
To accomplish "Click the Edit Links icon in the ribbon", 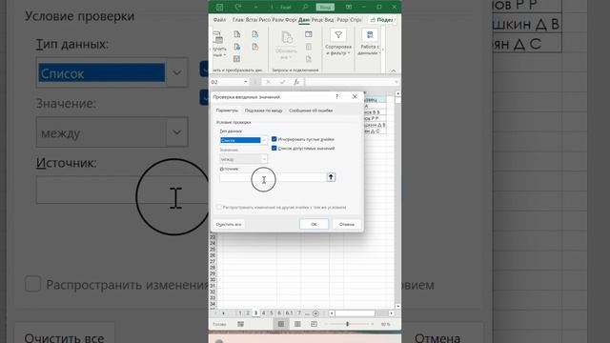I will [309, 59].
